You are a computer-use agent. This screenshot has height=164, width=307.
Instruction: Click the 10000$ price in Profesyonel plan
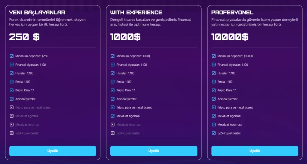[x=230, y=37]
